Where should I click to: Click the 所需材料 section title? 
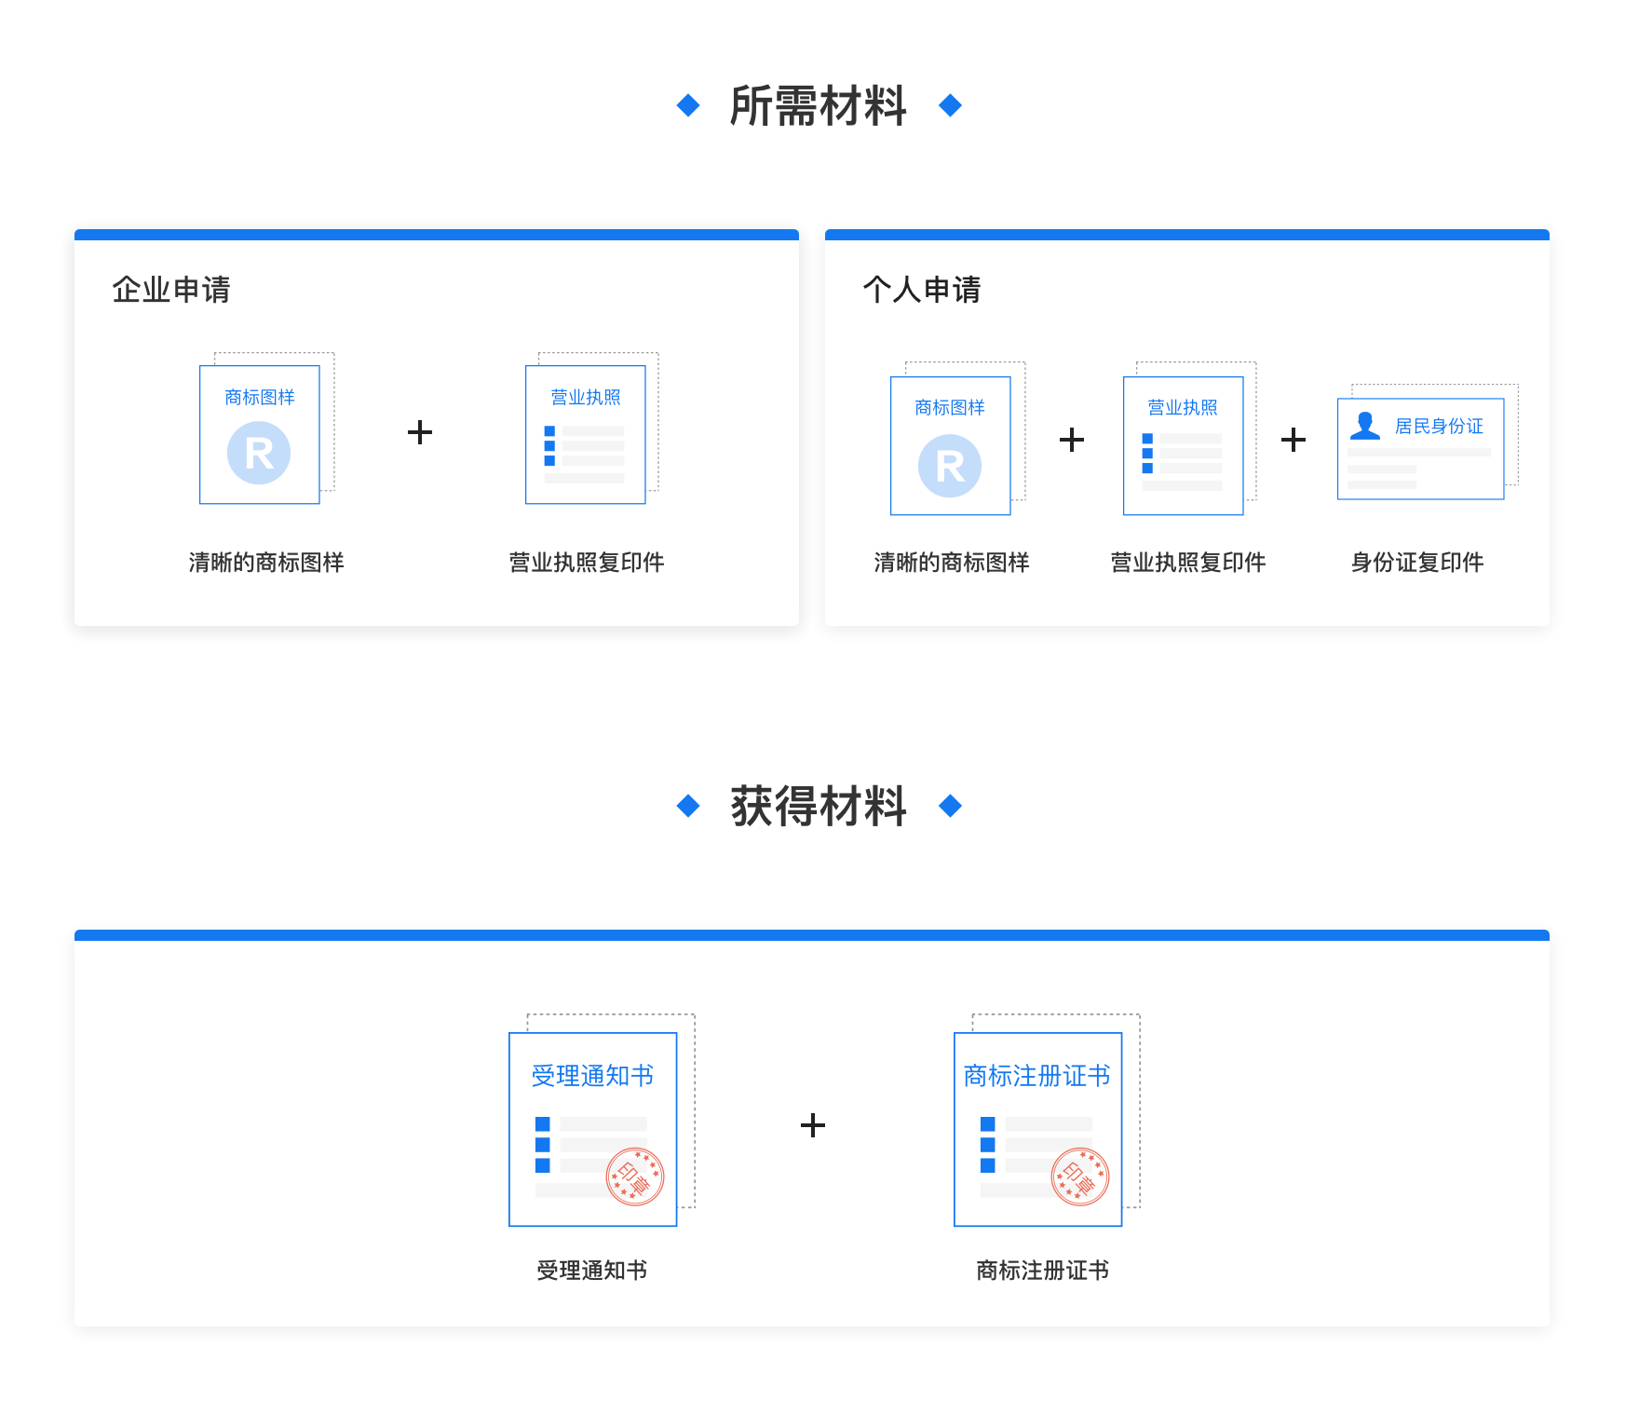pyautogui.click(x=819, y=106)
